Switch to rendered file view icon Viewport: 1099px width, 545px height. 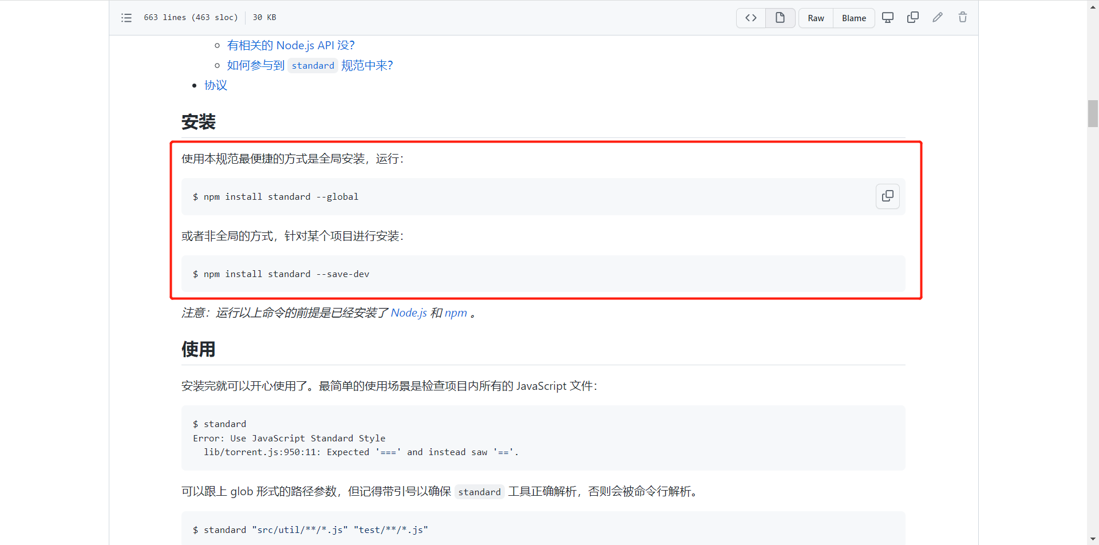pyautogui.click(x=780, y=18)
